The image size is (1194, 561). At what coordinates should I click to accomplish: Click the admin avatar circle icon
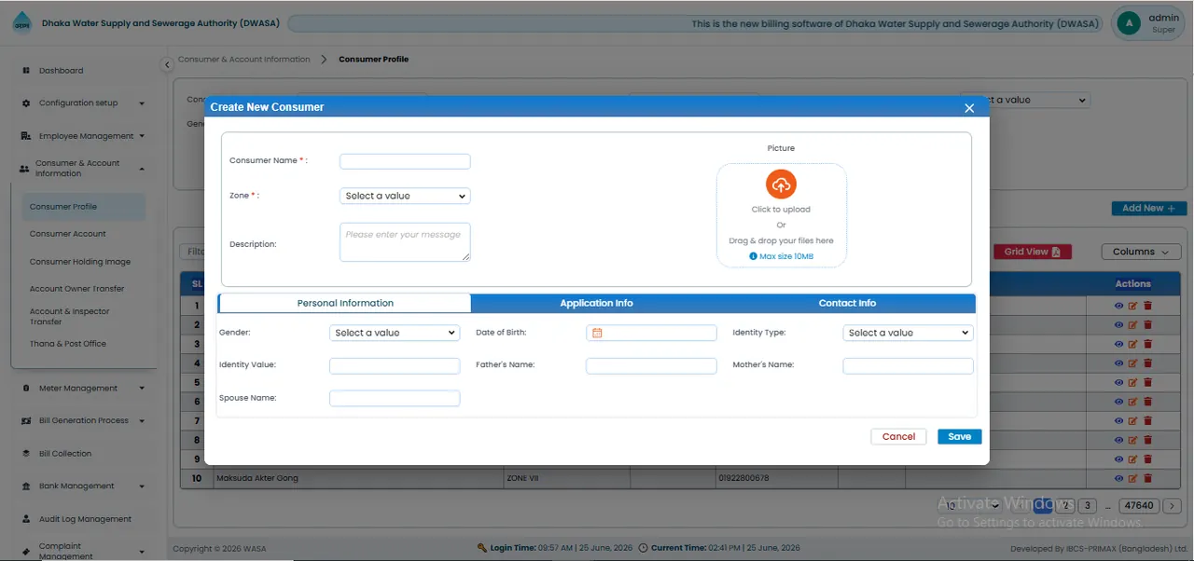[x=1130, y=23]
